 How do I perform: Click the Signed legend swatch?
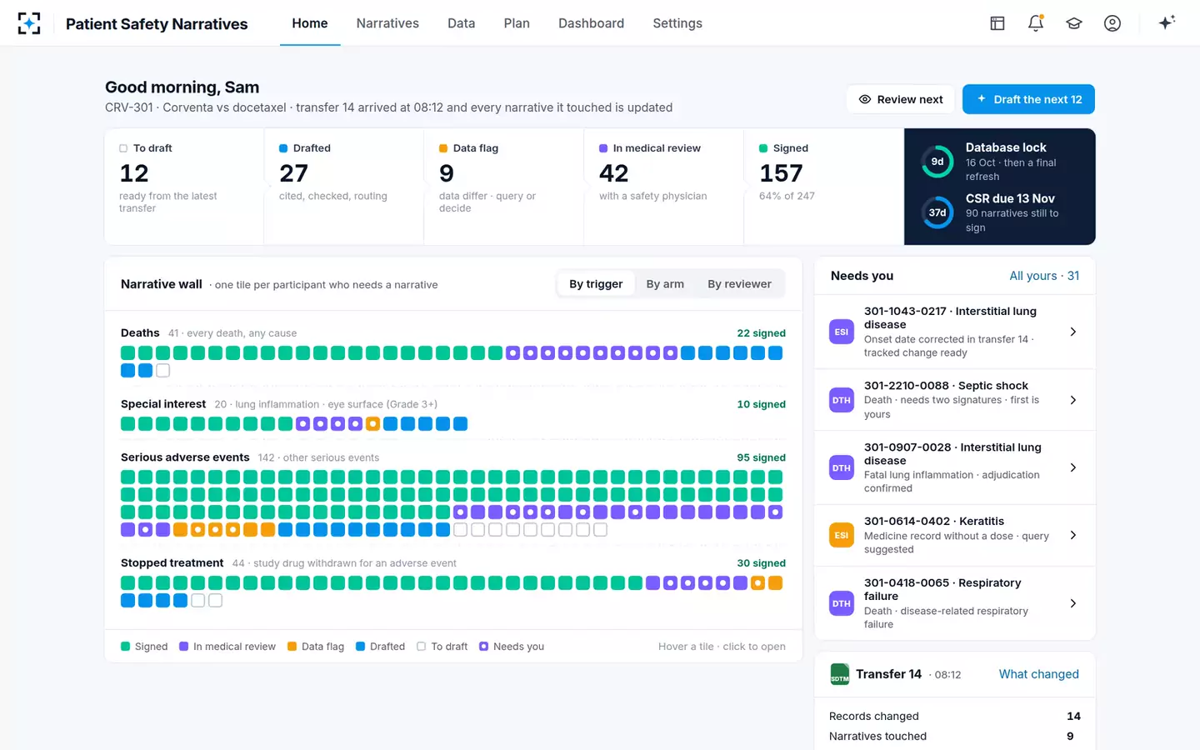(x=125, y=647)
